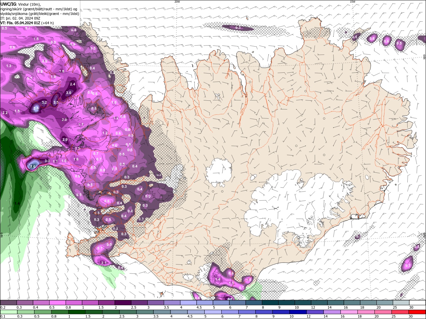
Task: Click the "15W" longitude label
Action: point(352,2)
